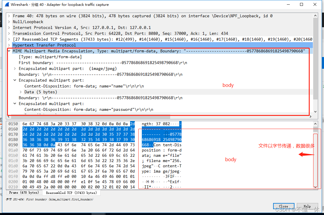Click tree pane vertical scrollbar up arrow

coord(315,16)
